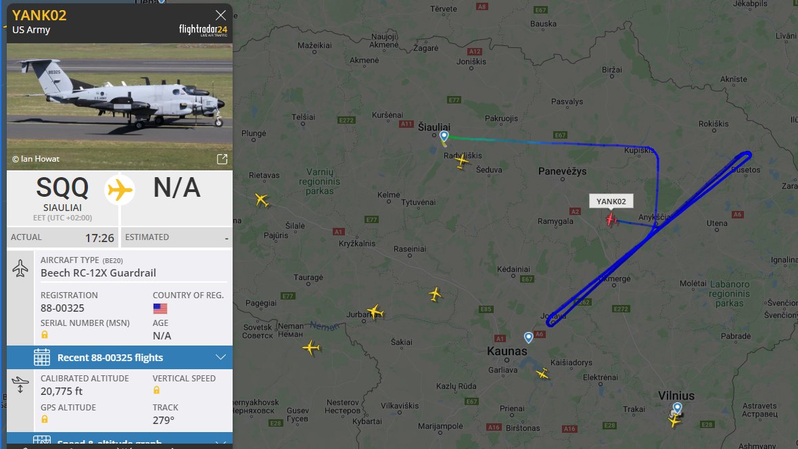
Task: Click the red YANK02 aircraft icon on the map
Action: pos(611,219)
